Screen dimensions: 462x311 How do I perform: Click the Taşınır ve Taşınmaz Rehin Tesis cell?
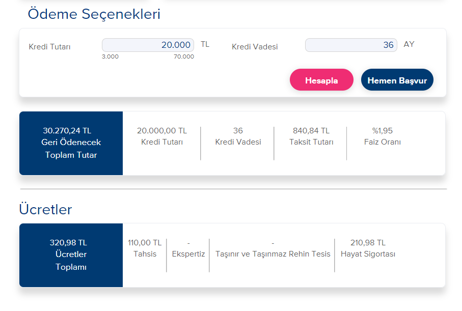pyautogui.click(x=273, y=247)
